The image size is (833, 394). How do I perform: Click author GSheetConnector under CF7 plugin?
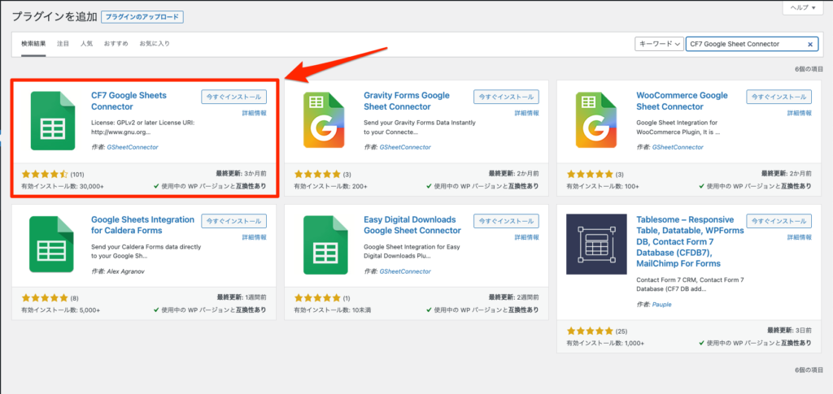[133, 147]
